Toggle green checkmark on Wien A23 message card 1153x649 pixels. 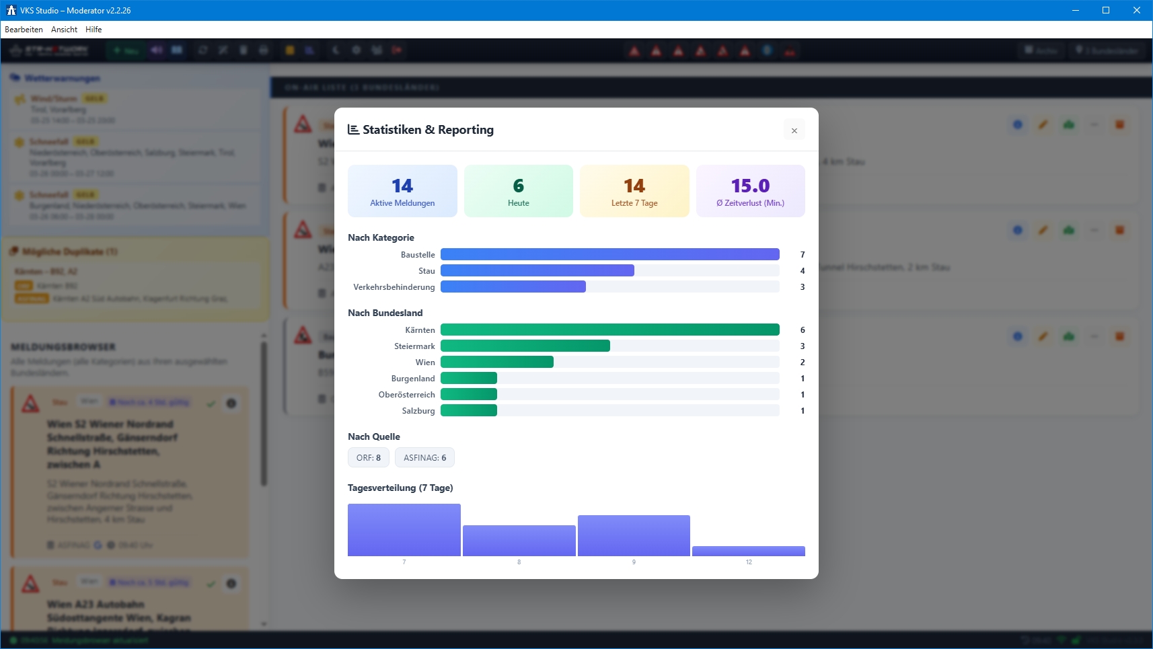211,583
